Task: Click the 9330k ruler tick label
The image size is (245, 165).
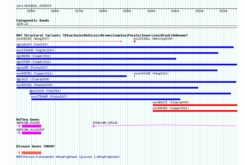Action: (224, 11)
